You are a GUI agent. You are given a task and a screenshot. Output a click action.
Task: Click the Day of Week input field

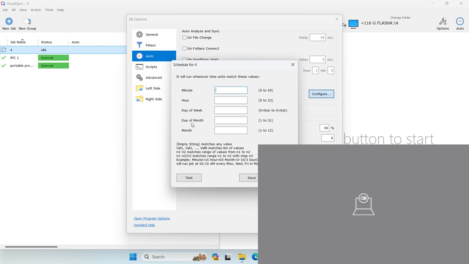pyautogui.click(x=231, y=110)
